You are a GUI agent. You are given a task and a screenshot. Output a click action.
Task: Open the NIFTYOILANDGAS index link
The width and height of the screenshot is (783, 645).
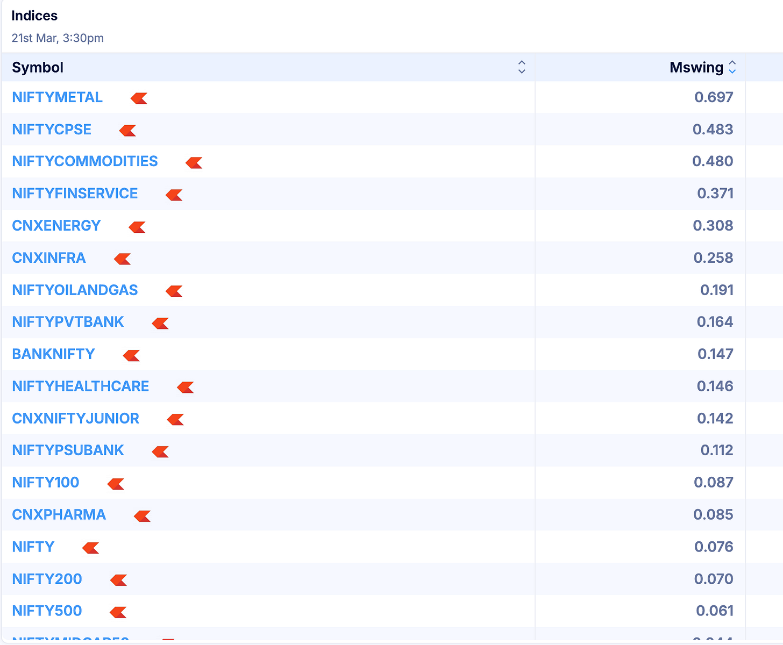[75, 290]
